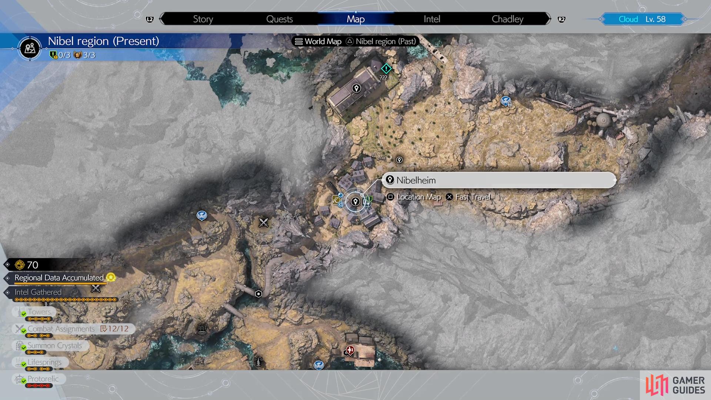Select chocobo stop near the airstrip
This screenshot has height=400, width=711.
point(319,365)
